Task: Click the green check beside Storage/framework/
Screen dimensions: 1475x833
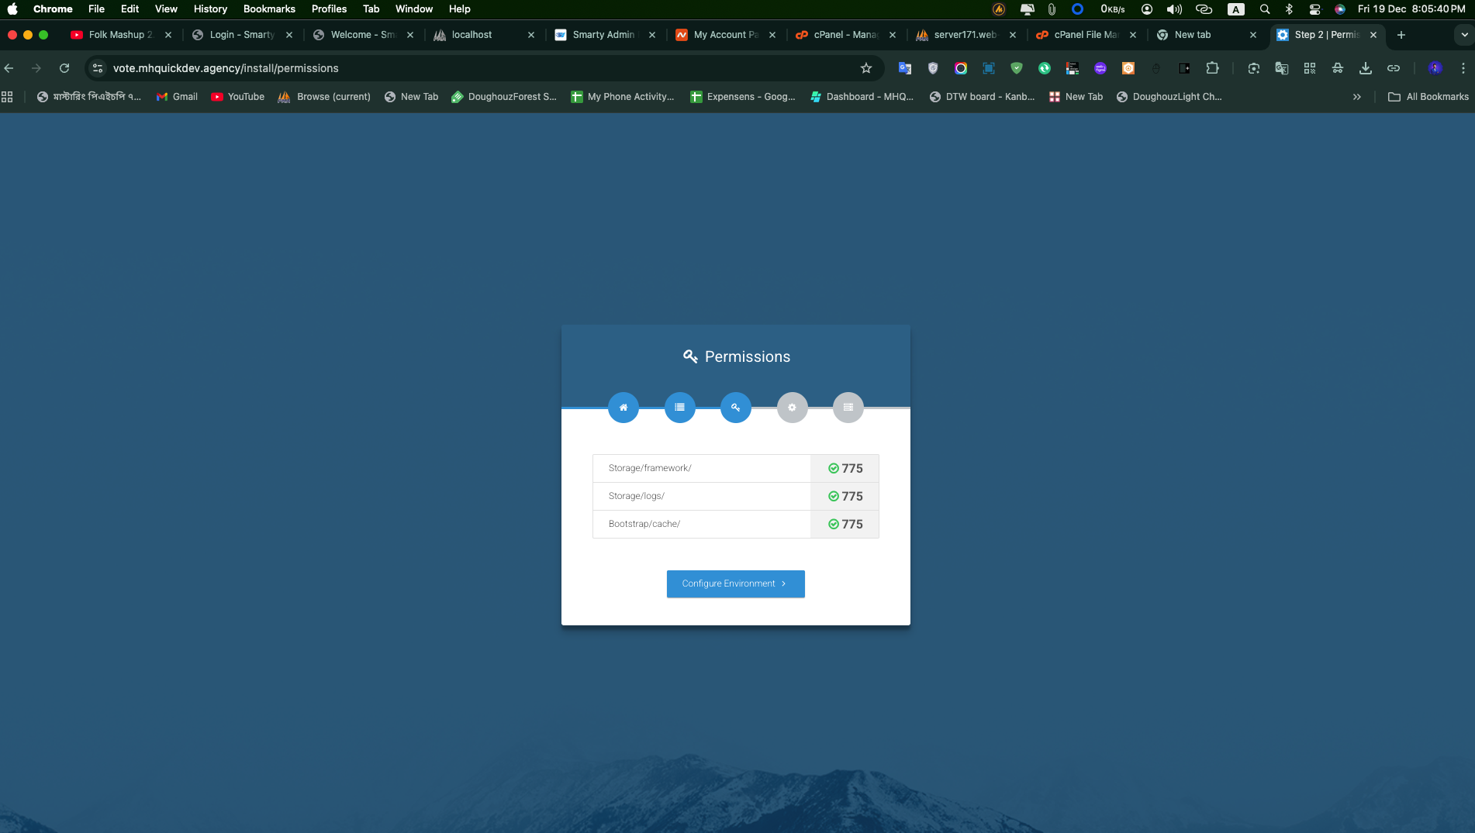Action: click(x=833, y=468)
